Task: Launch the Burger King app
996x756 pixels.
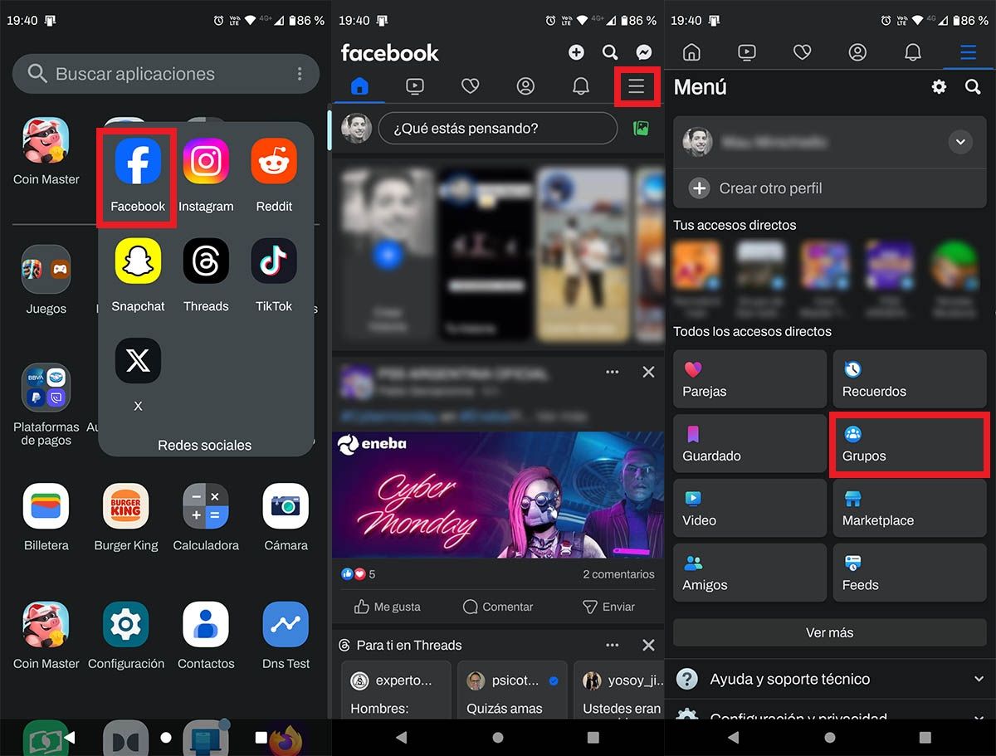Action: pyautogui.click(x=126, y=506)
